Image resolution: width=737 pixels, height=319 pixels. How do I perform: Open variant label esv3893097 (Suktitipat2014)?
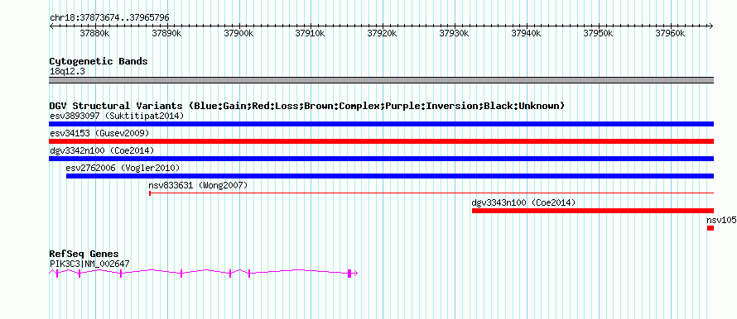(x=117, y=116)
